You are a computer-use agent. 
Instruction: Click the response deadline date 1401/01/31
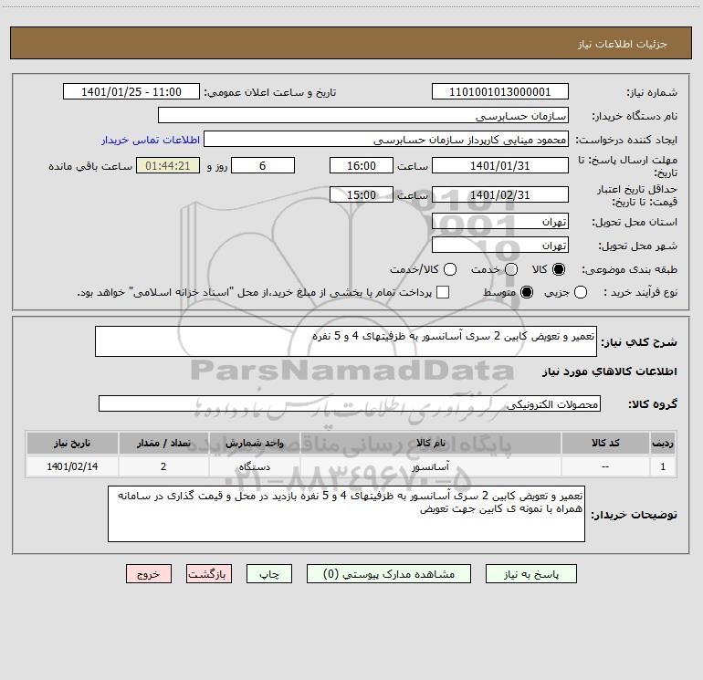(x=500, y=166)
